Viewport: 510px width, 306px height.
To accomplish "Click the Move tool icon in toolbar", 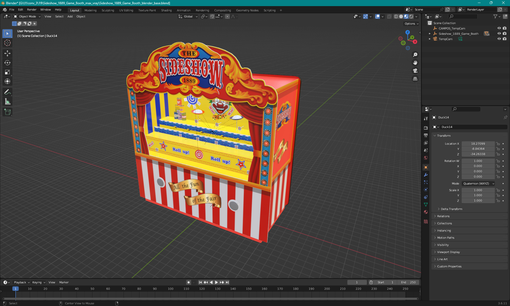I will point(8,54).
